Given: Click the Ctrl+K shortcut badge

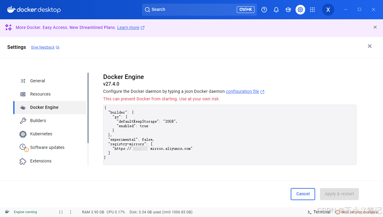Looking at the screenshot, I should point(245,10).
